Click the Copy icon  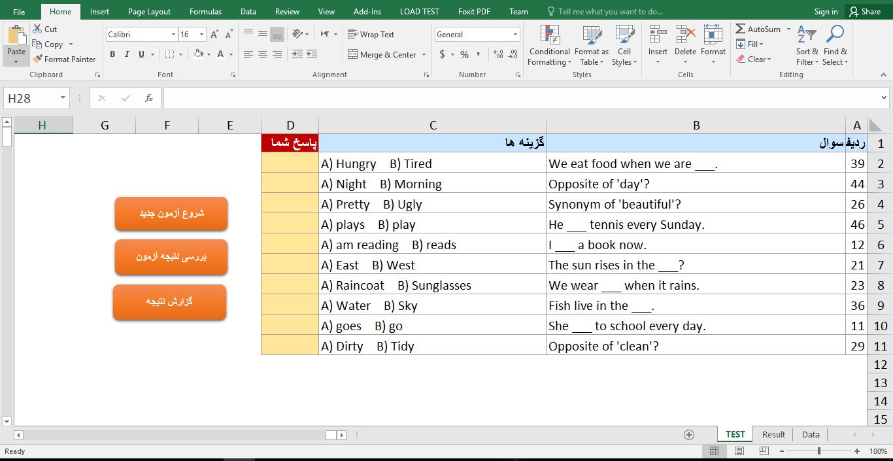(37, 44)
